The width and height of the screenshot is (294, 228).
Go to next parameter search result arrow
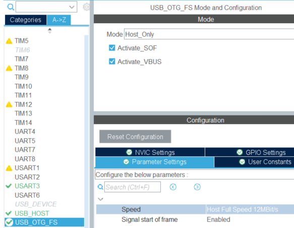(x=197, y=187)
